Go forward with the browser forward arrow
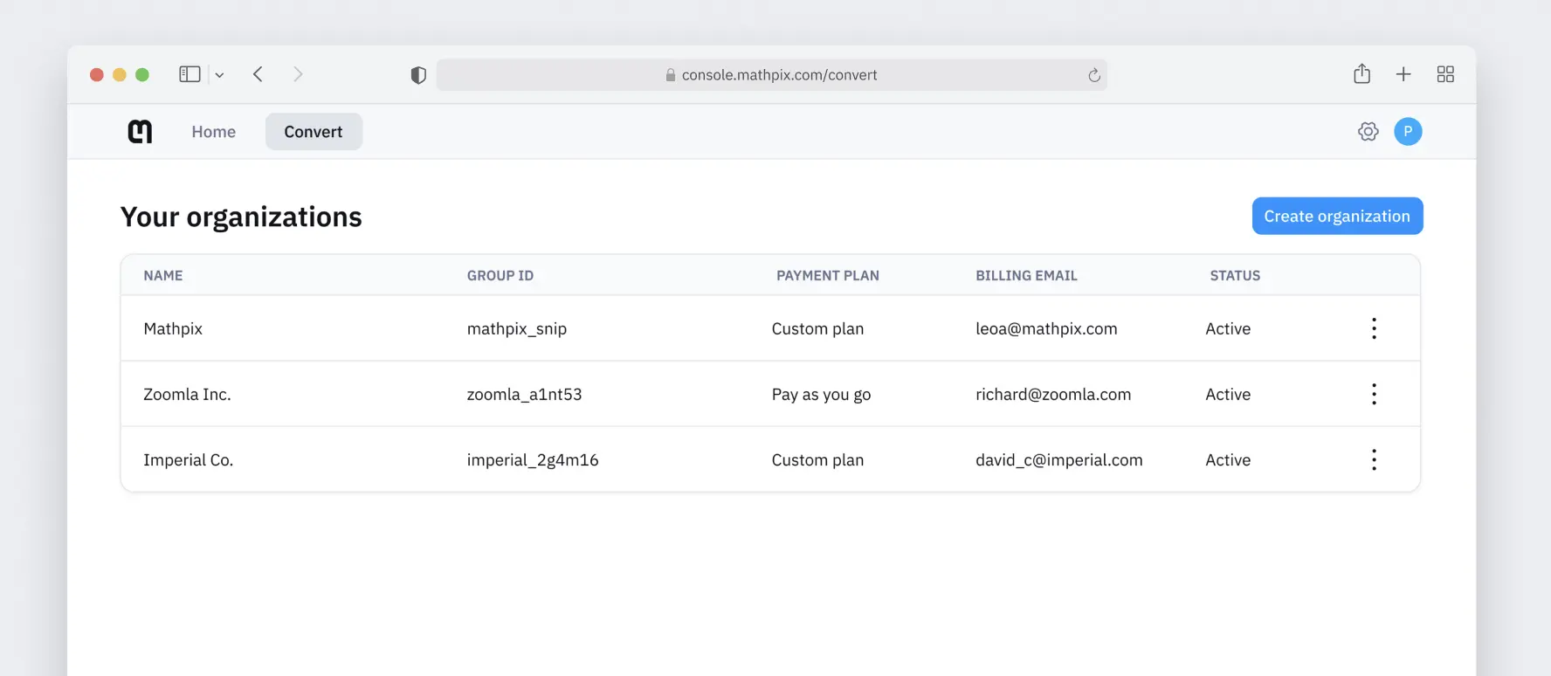 pos(298,74)
